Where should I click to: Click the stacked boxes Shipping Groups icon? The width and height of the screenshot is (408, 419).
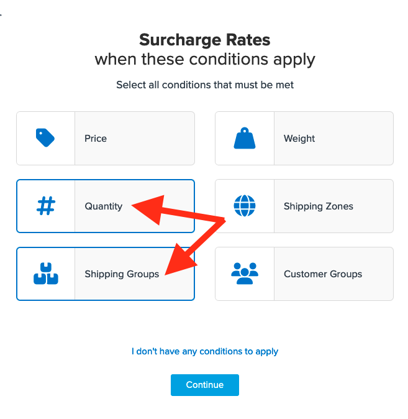coord(45,274)
